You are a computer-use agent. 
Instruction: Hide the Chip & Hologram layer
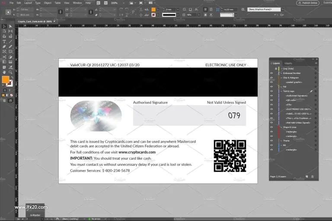pyautogui.click(x=271, y=78)
